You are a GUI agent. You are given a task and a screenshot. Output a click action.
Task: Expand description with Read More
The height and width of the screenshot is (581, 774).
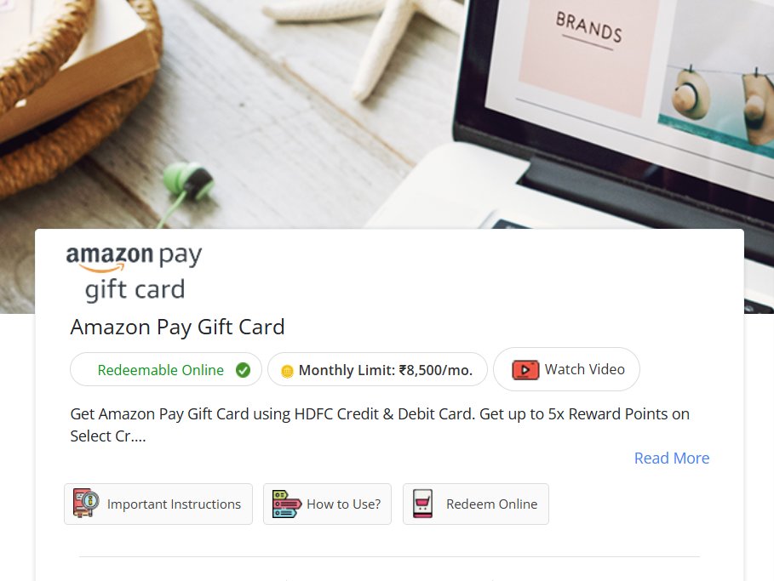671,459
